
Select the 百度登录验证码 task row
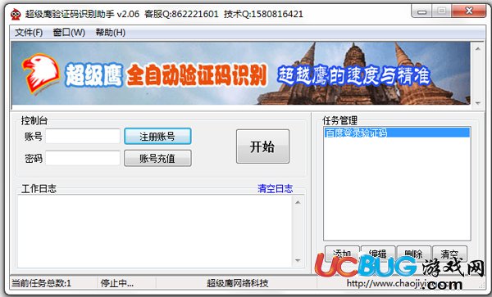[x=397, y=133]
